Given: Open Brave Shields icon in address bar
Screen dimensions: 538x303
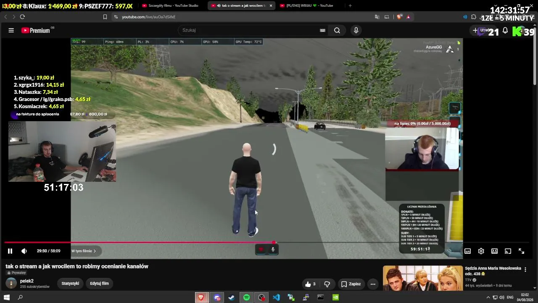Looking at the screenshot, I should tap(399, 17).
